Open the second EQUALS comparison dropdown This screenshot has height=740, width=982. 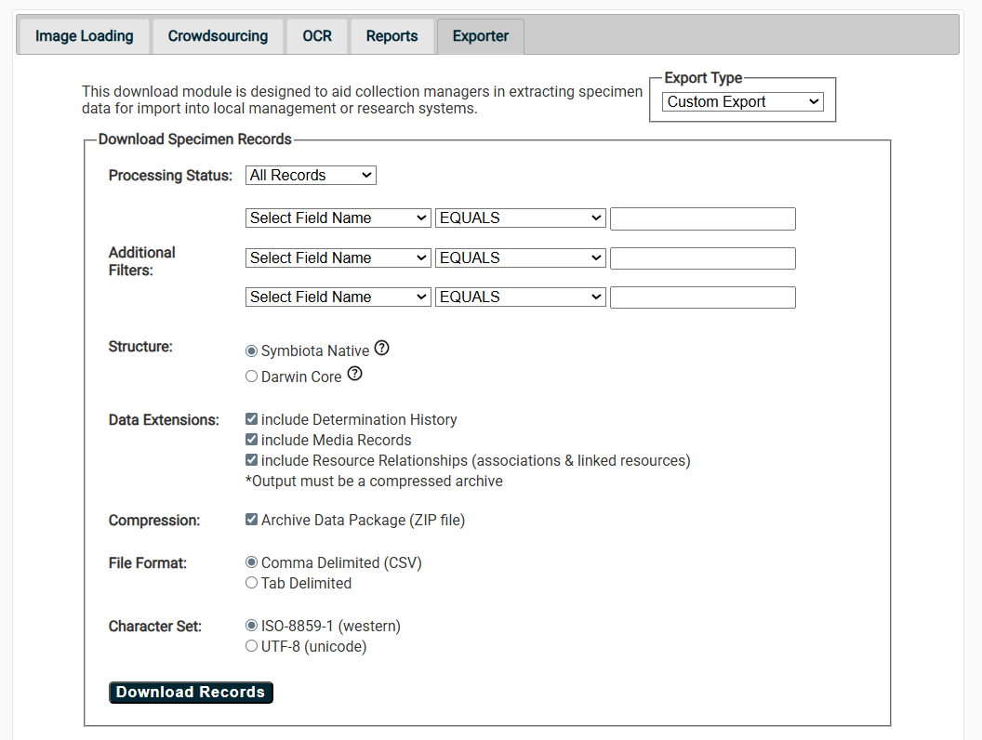520,258
